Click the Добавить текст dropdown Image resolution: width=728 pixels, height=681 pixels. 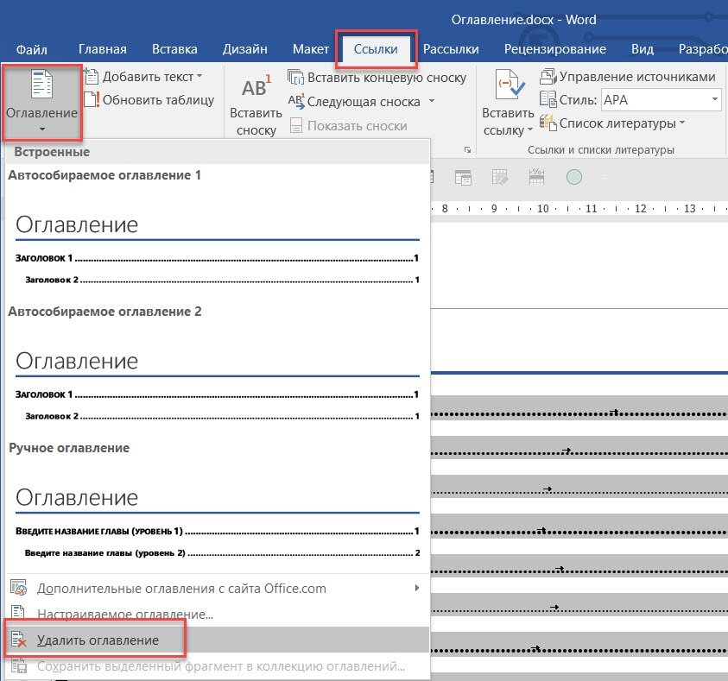pos(144,77)
